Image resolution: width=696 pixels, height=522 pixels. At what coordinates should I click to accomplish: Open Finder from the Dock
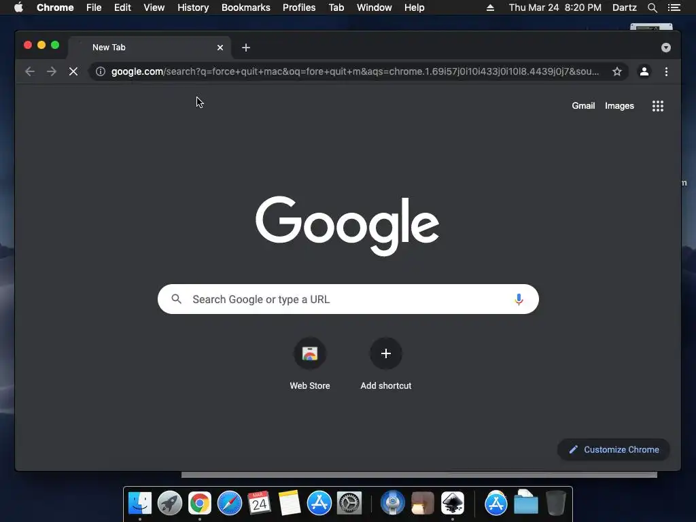pos(140,503)
